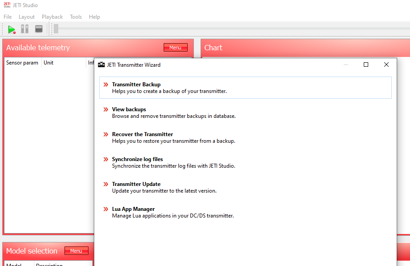Maximize the JETI Transmitter Wizard window
The width and height of the screenshot is (410, 266).
pyautogui.click(x=366, y=64)
